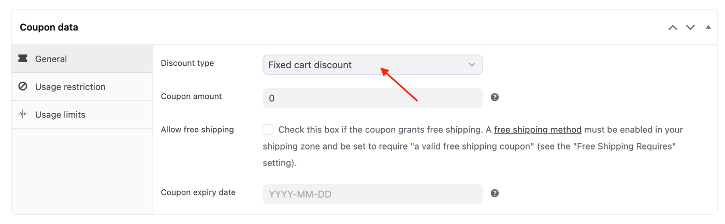The width and height of the screenshot is (725, 224).
Task: Enable the Allow free shipping checkbox
Action: point(268,129)
